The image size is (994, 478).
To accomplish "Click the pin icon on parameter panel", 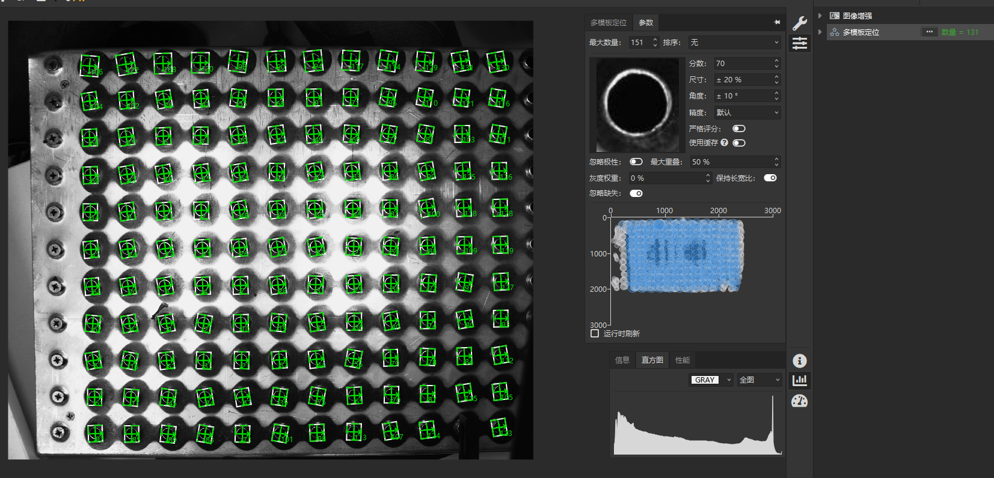I will coord(776,22).
